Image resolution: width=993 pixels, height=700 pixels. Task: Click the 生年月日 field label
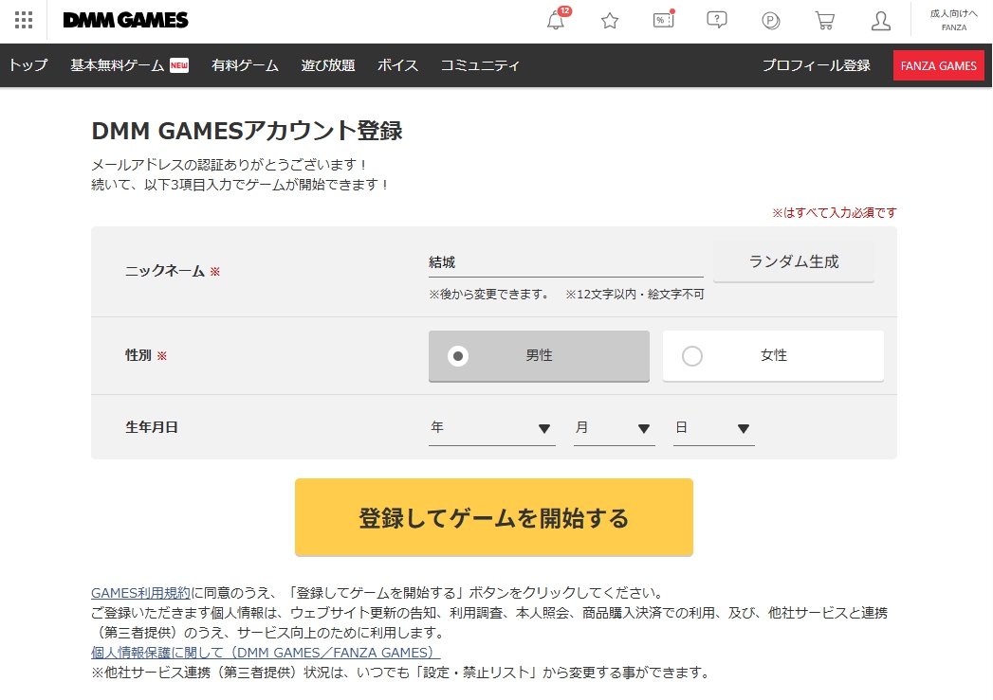coord(152,427)
